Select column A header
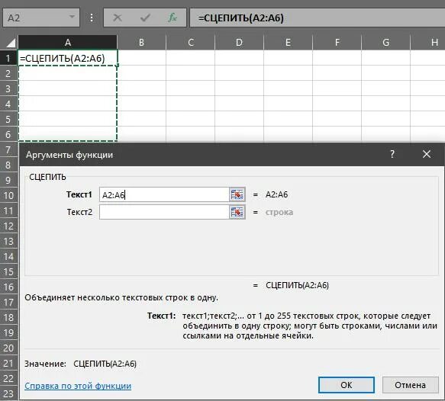Image resolution: width=445 pixels, height=401 pixels. tap(67, 43)
